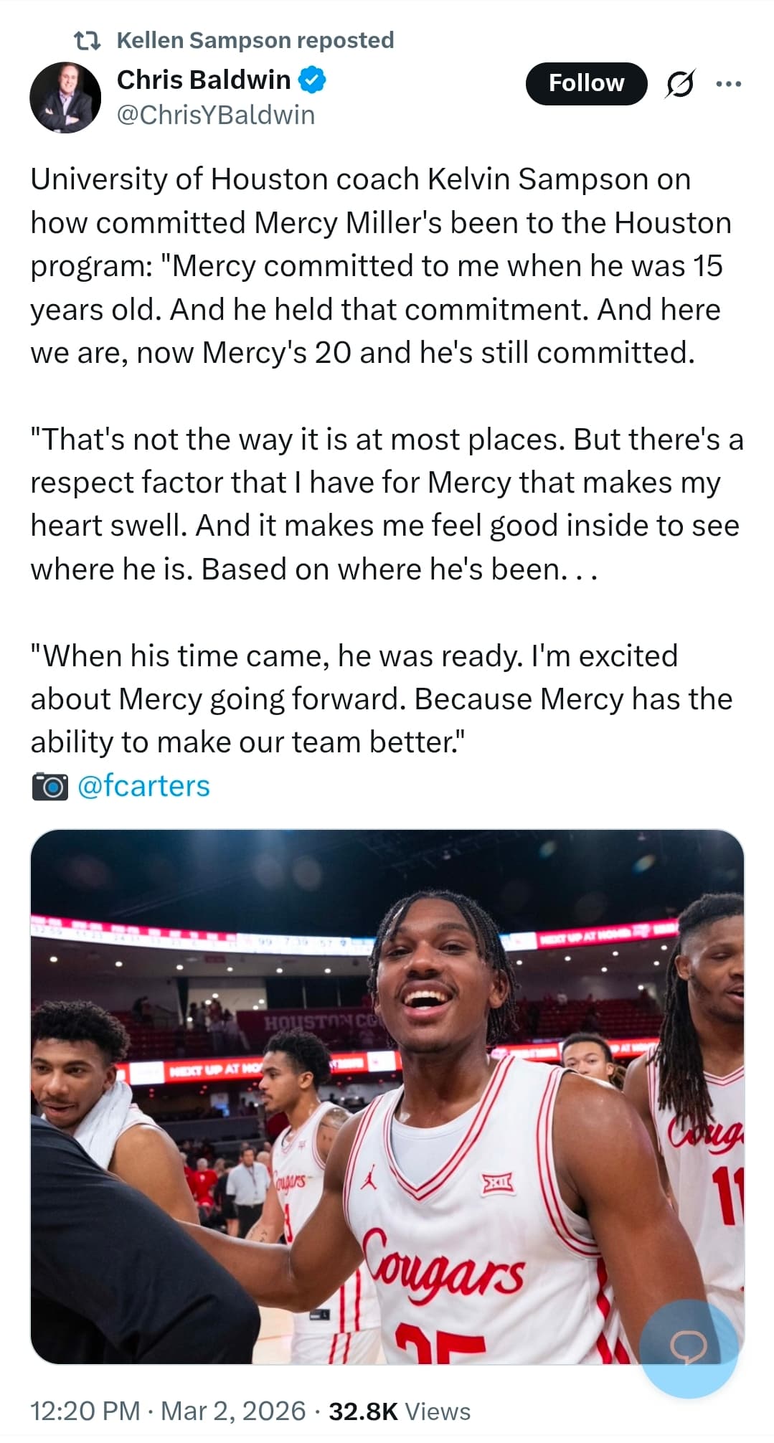Tap the @ChrisYBaldwin handle
Viewport: 774px width, 1443px height.
tap(215, 115)
